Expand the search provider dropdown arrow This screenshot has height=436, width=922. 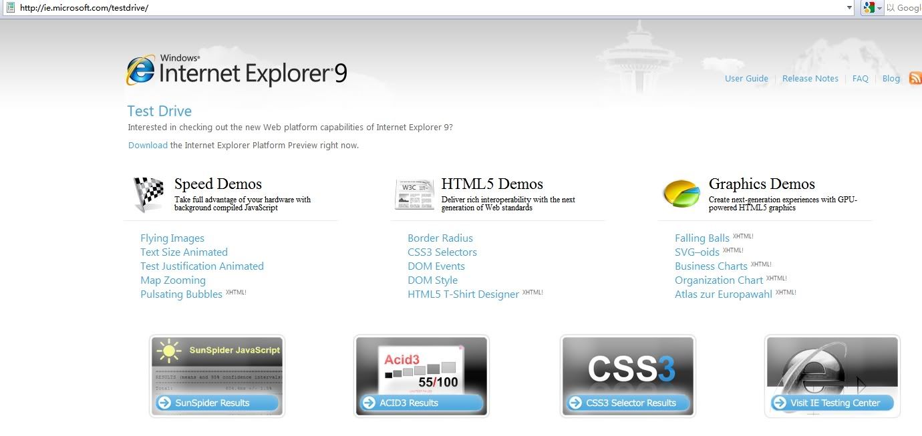click(879, 8)
